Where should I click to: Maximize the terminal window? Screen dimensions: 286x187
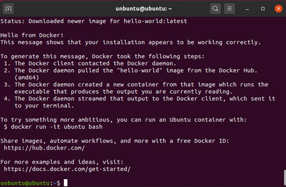point(263,9)
